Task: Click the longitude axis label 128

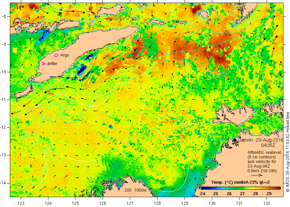Action: click(158, 203)
